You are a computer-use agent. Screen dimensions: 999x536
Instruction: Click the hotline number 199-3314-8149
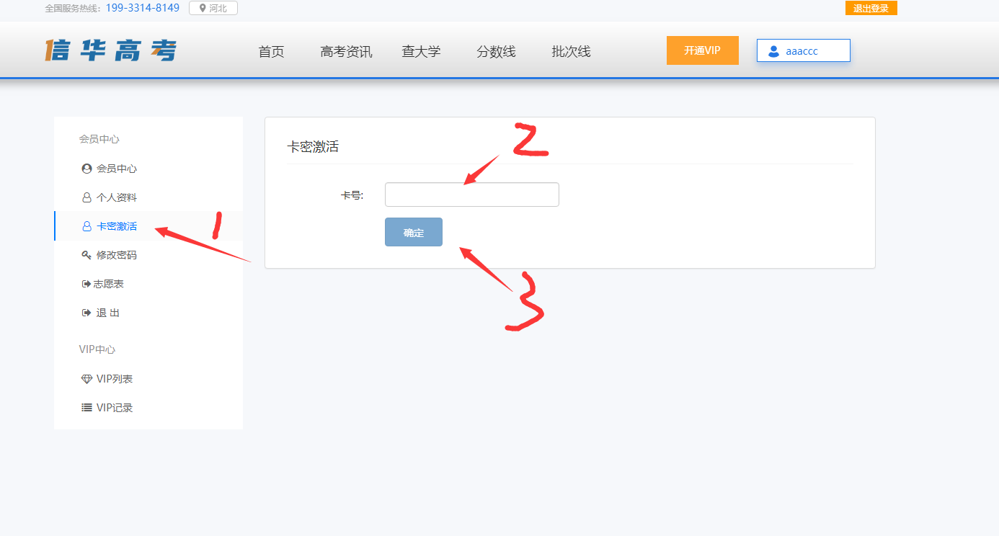143,8
